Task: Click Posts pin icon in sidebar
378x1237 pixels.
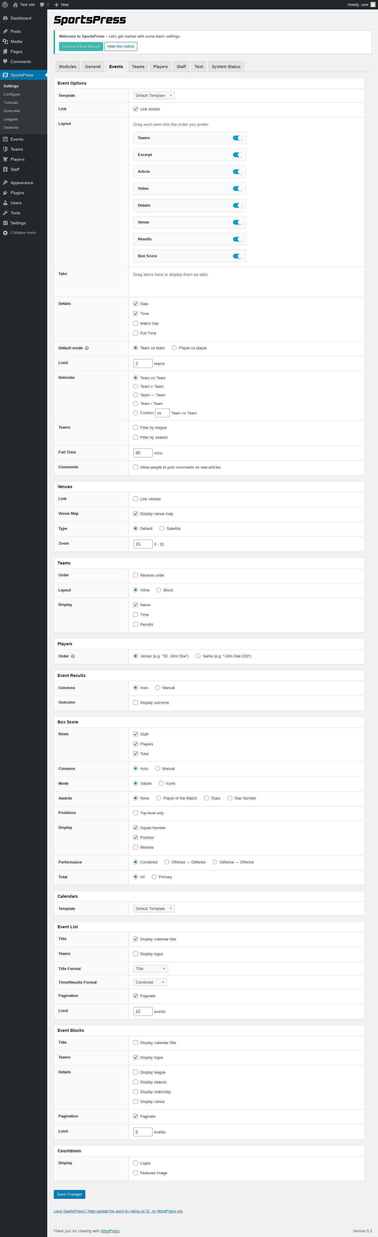Action: click(5, 32)
